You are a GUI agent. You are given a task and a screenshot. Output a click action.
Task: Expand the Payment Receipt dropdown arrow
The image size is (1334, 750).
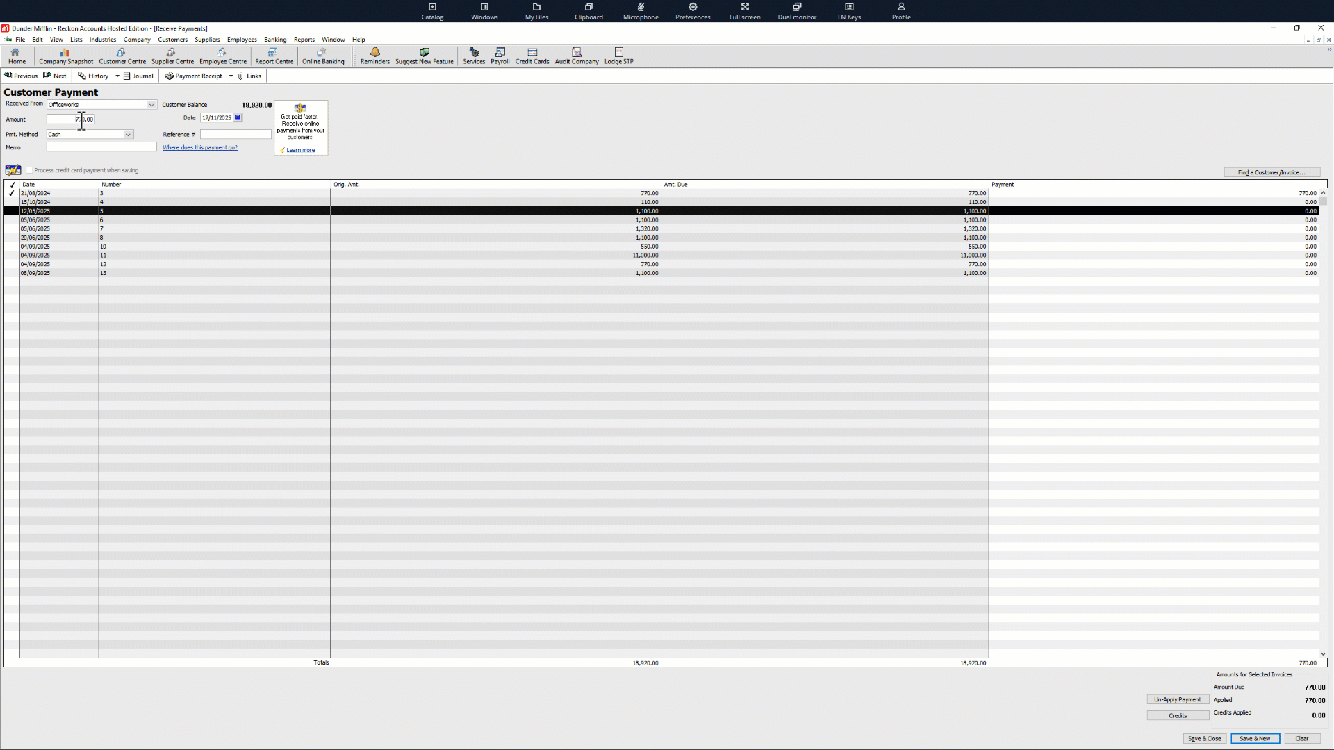point(231,76)
